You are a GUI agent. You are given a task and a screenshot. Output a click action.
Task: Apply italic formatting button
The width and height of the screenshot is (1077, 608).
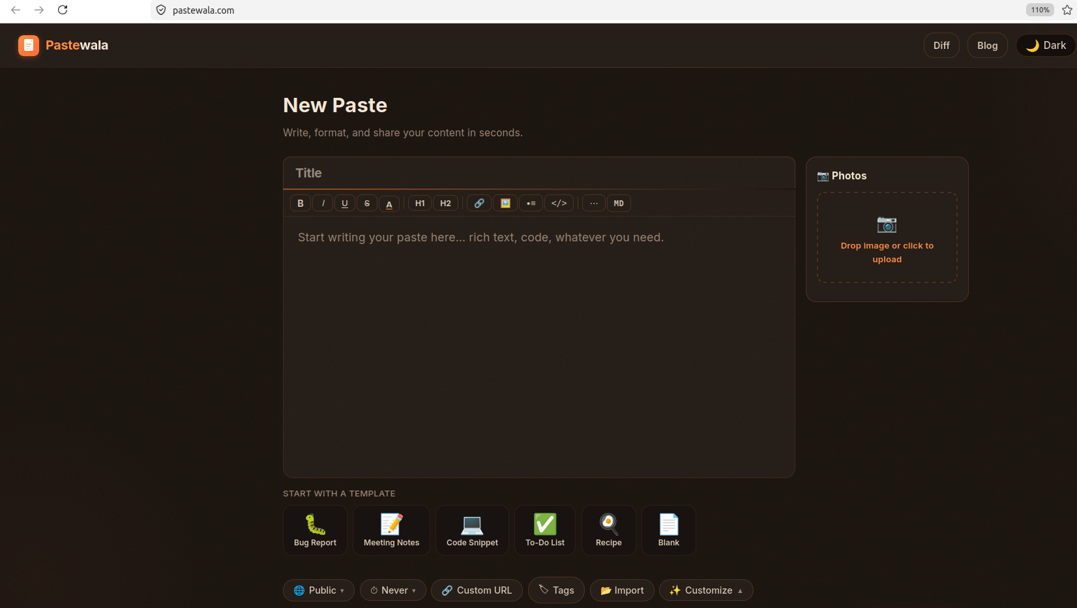point(323,204)
